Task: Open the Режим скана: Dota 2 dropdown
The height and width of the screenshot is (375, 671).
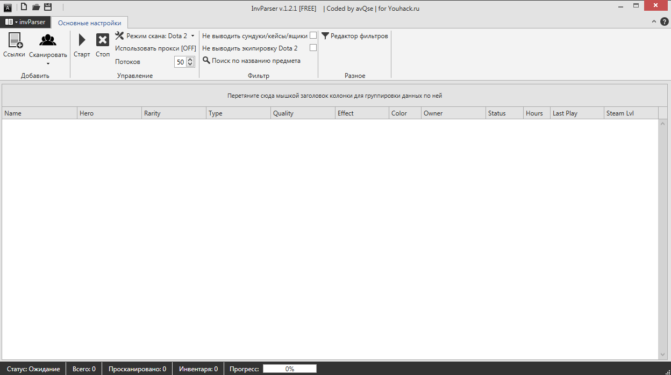Action: click(x=155, y=36)
